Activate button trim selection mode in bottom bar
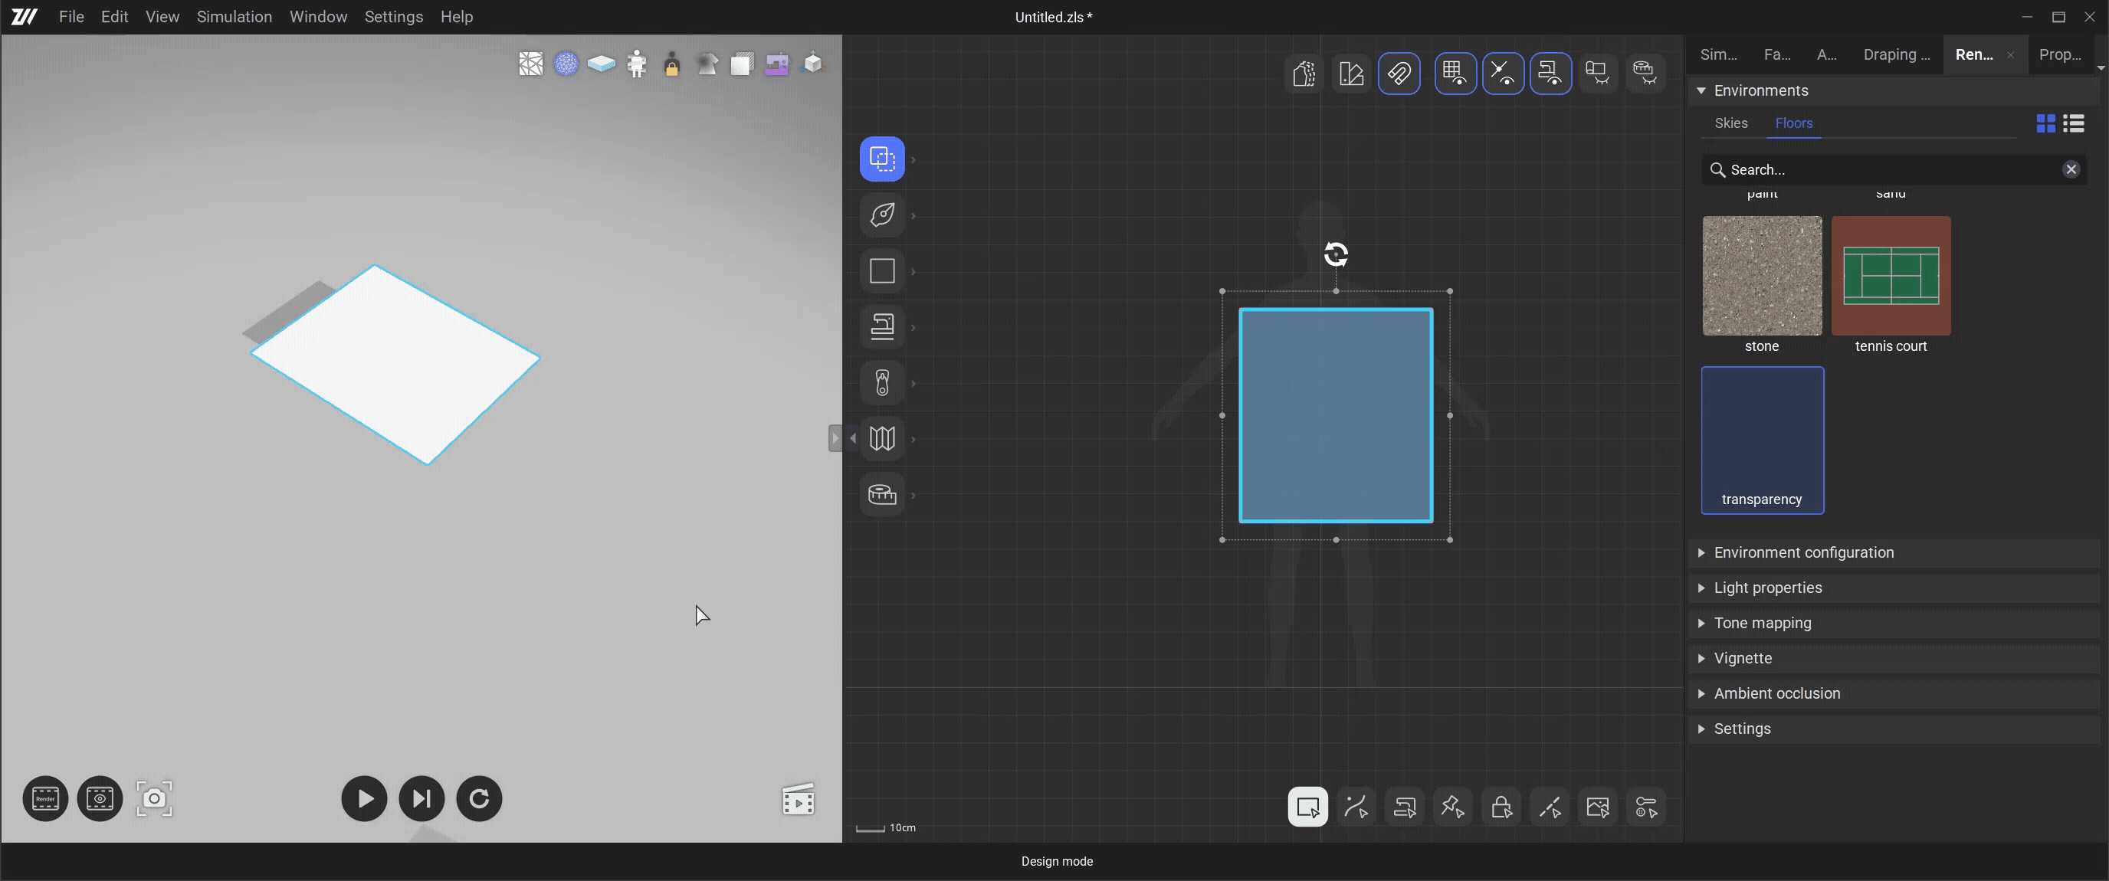 (x=1645, y=807)
